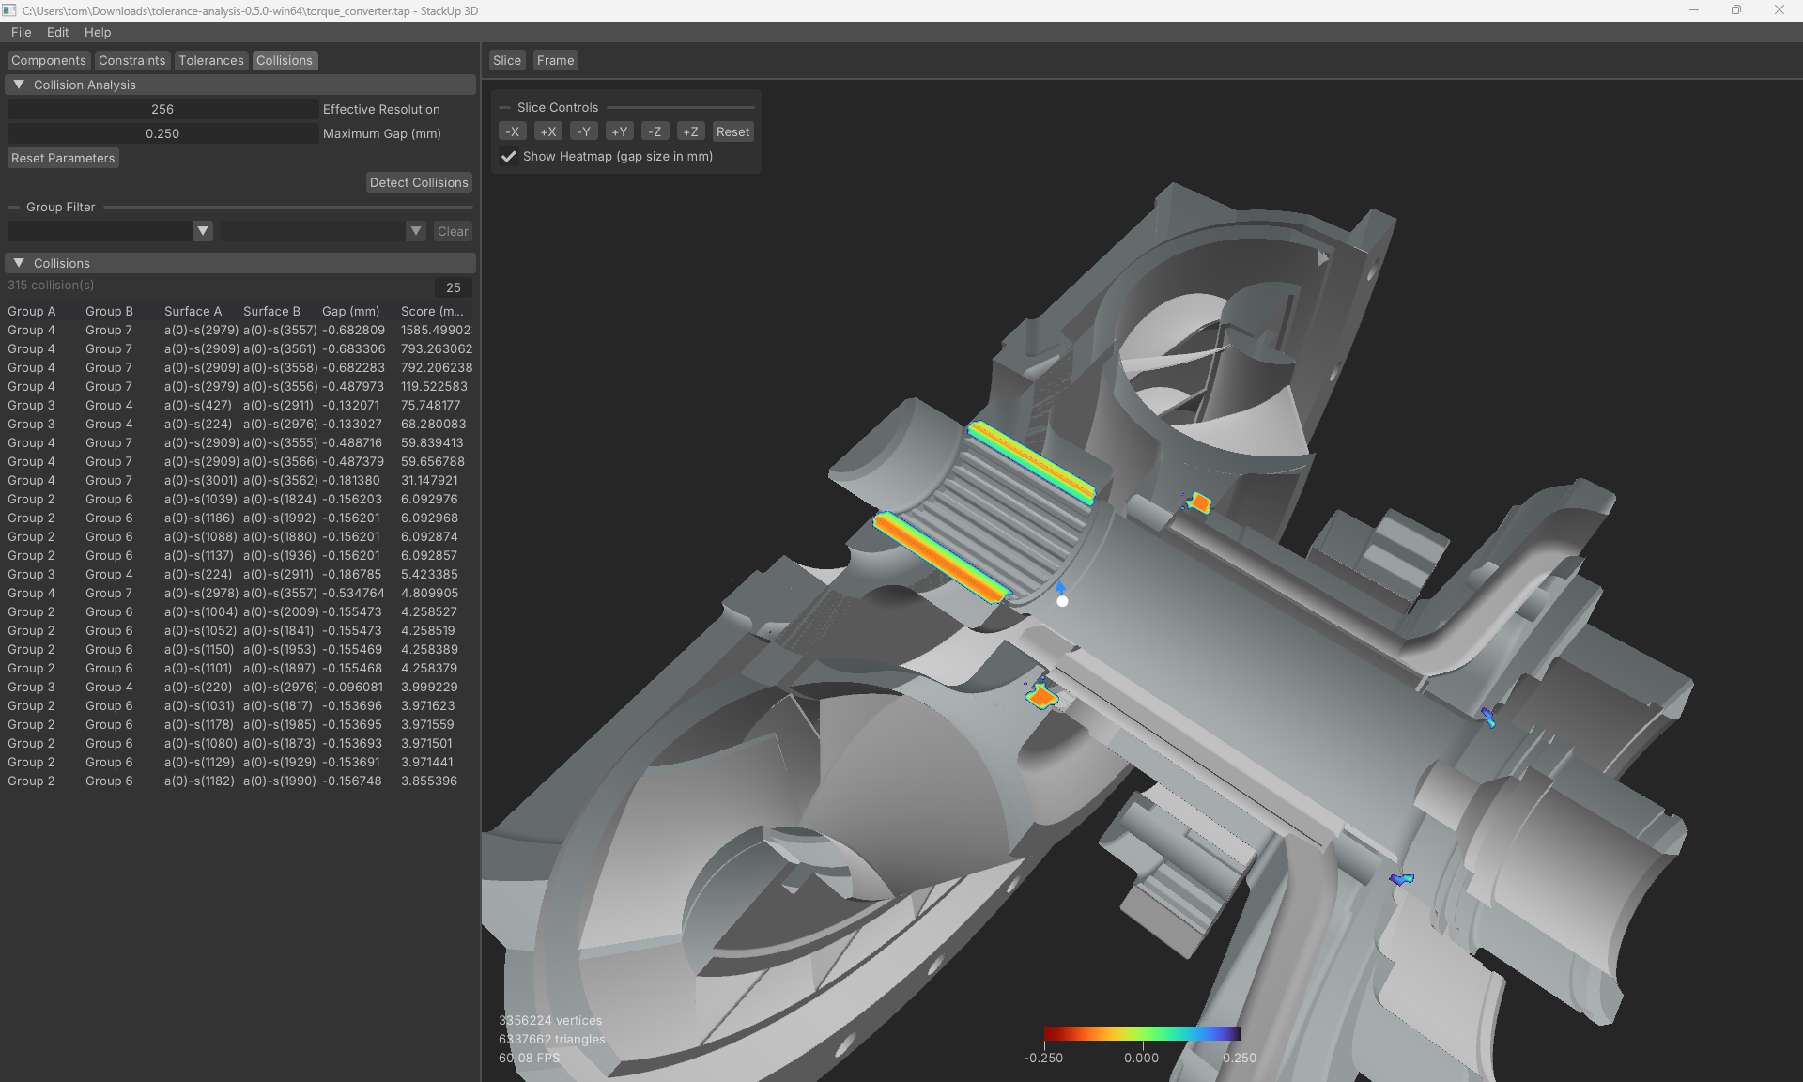
Task: Click the -Y slice control button
Action: [584, 131]
